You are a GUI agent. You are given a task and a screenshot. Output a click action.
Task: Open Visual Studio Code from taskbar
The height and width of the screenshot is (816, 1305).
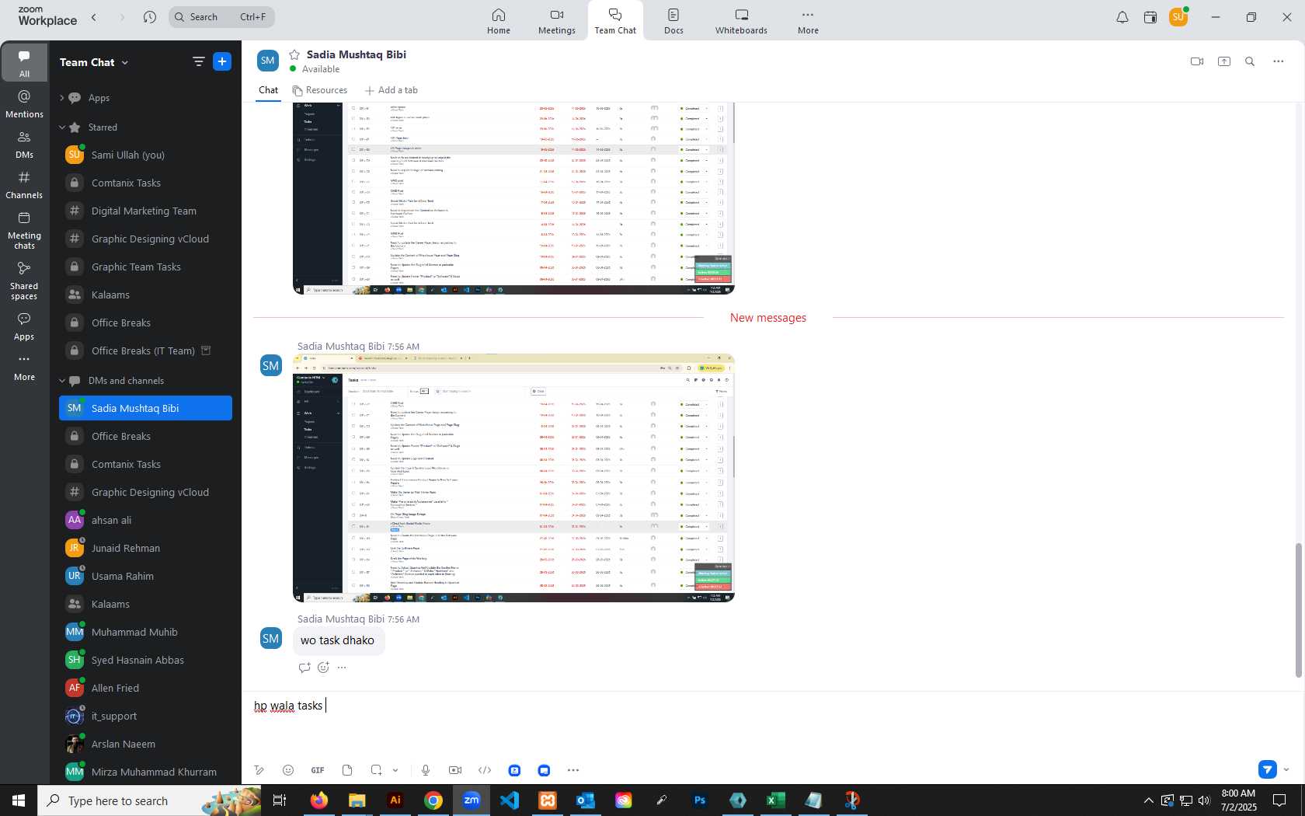tap(510, 800)
